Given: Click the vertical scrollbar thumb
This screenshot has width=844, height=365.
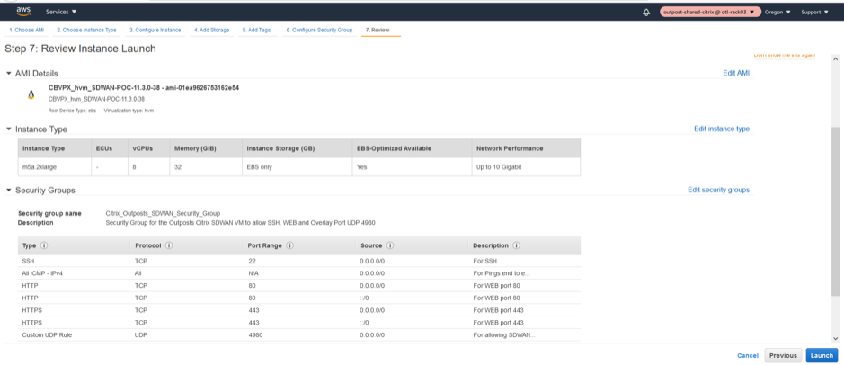Looking at the screenshot, I should [x=835, y=211].
